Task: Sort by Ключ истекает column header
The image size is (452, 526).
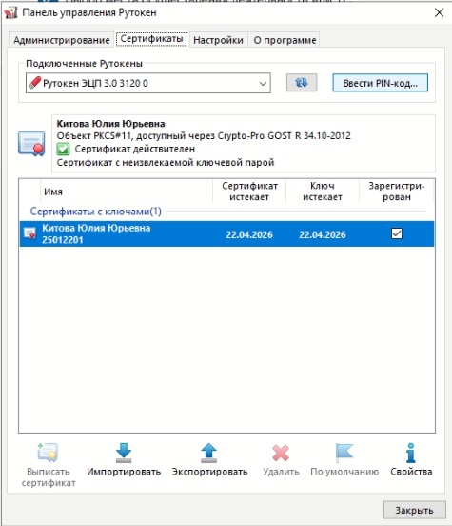Action: pyautogui.click(x=323, y=192)
